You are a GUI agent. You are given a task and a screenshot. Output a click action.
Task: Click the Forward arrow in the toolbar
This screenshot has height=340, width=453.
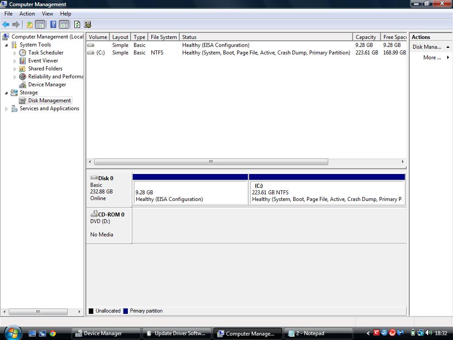(x=16, y=25)
